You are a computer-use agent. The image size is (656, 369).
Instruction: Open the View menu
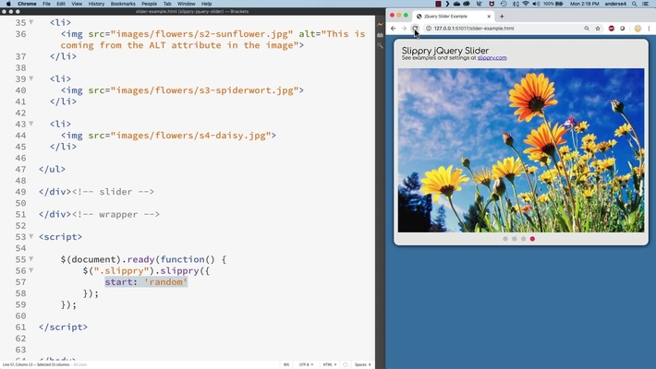[77, 4]
